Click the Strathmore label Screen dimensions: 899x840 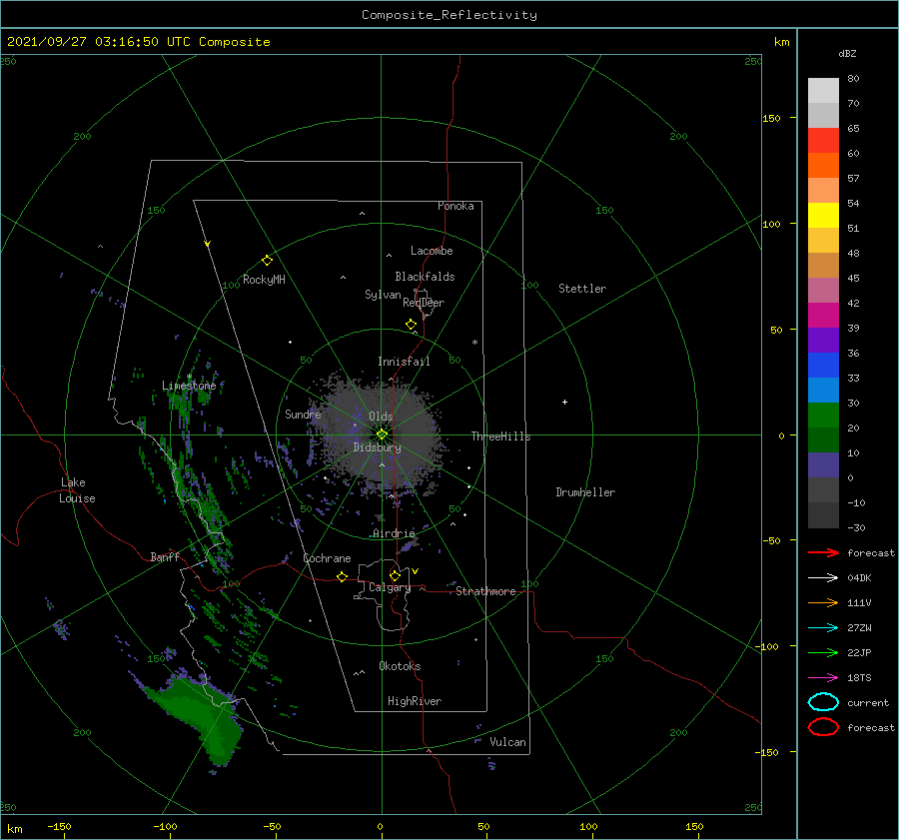[485, 591]
